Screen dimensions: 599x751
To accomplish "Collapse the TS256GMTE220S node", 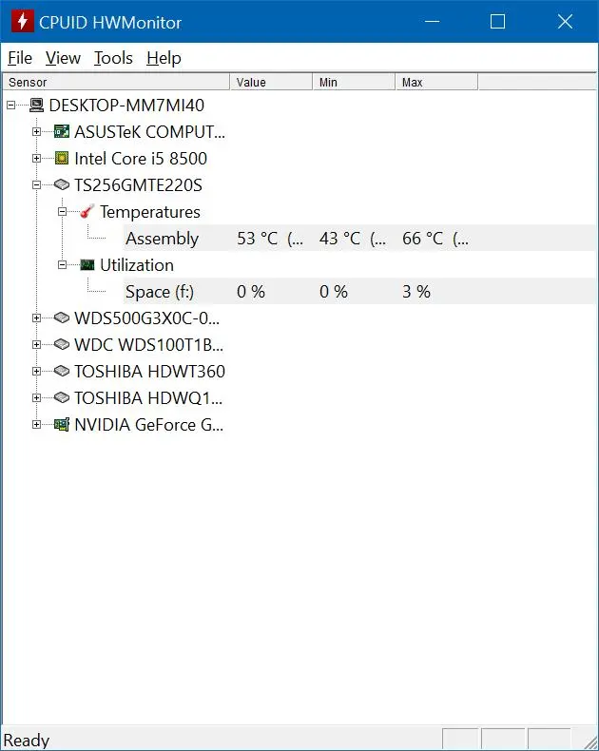I will [36, 184].
